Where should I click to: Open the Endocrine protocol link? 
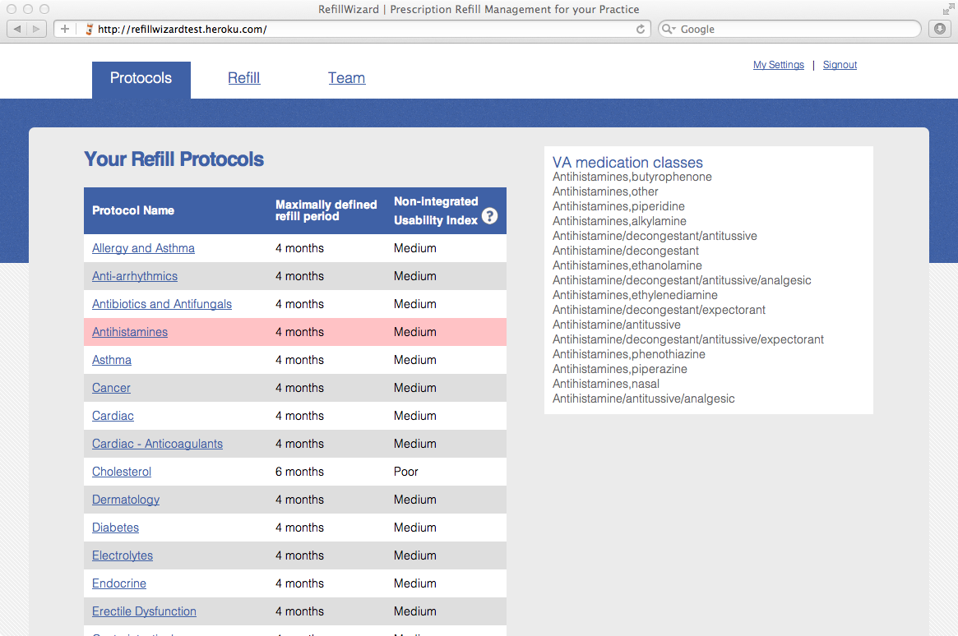[x=119, y=583]
